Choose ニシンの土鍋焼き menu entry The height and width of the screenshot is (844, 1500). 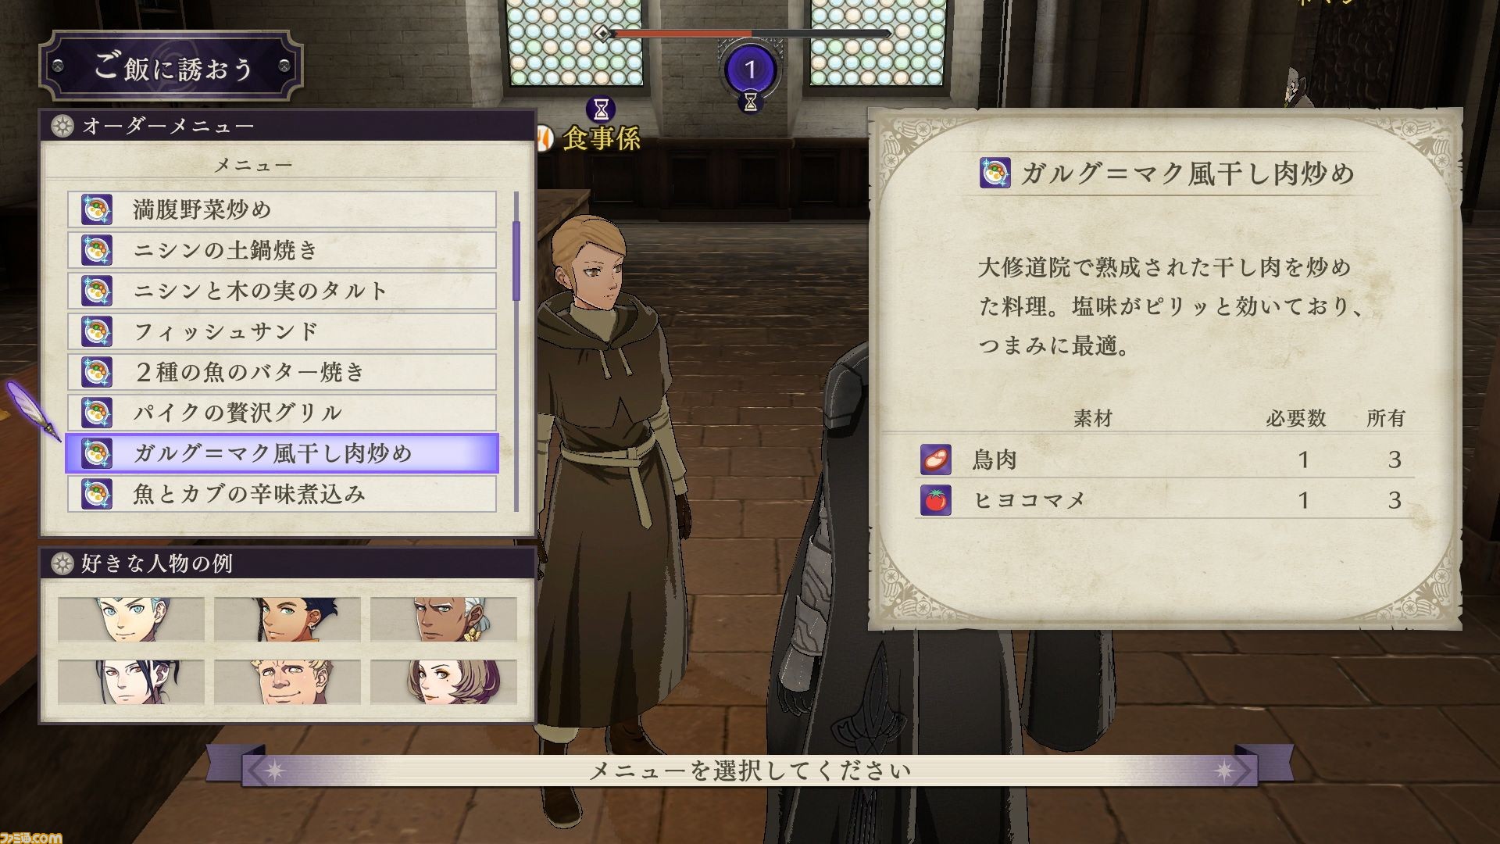point(282,250)
